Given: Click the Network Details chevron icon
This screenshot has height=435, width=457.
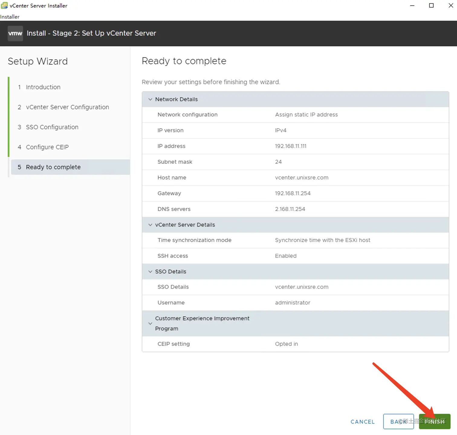Looking at the screenshot, I should click(150, 99).
